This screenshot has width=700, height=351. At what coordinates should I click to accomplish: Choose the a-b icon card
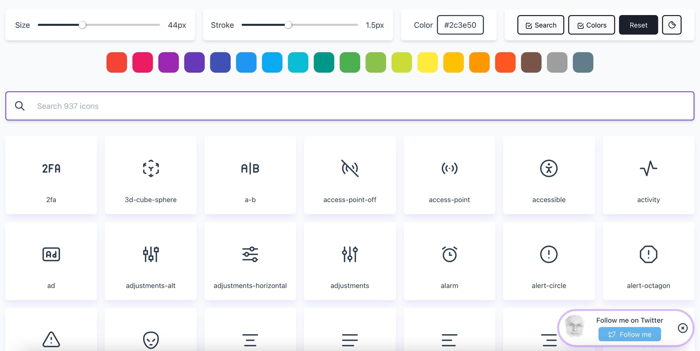tap(250, 175)
